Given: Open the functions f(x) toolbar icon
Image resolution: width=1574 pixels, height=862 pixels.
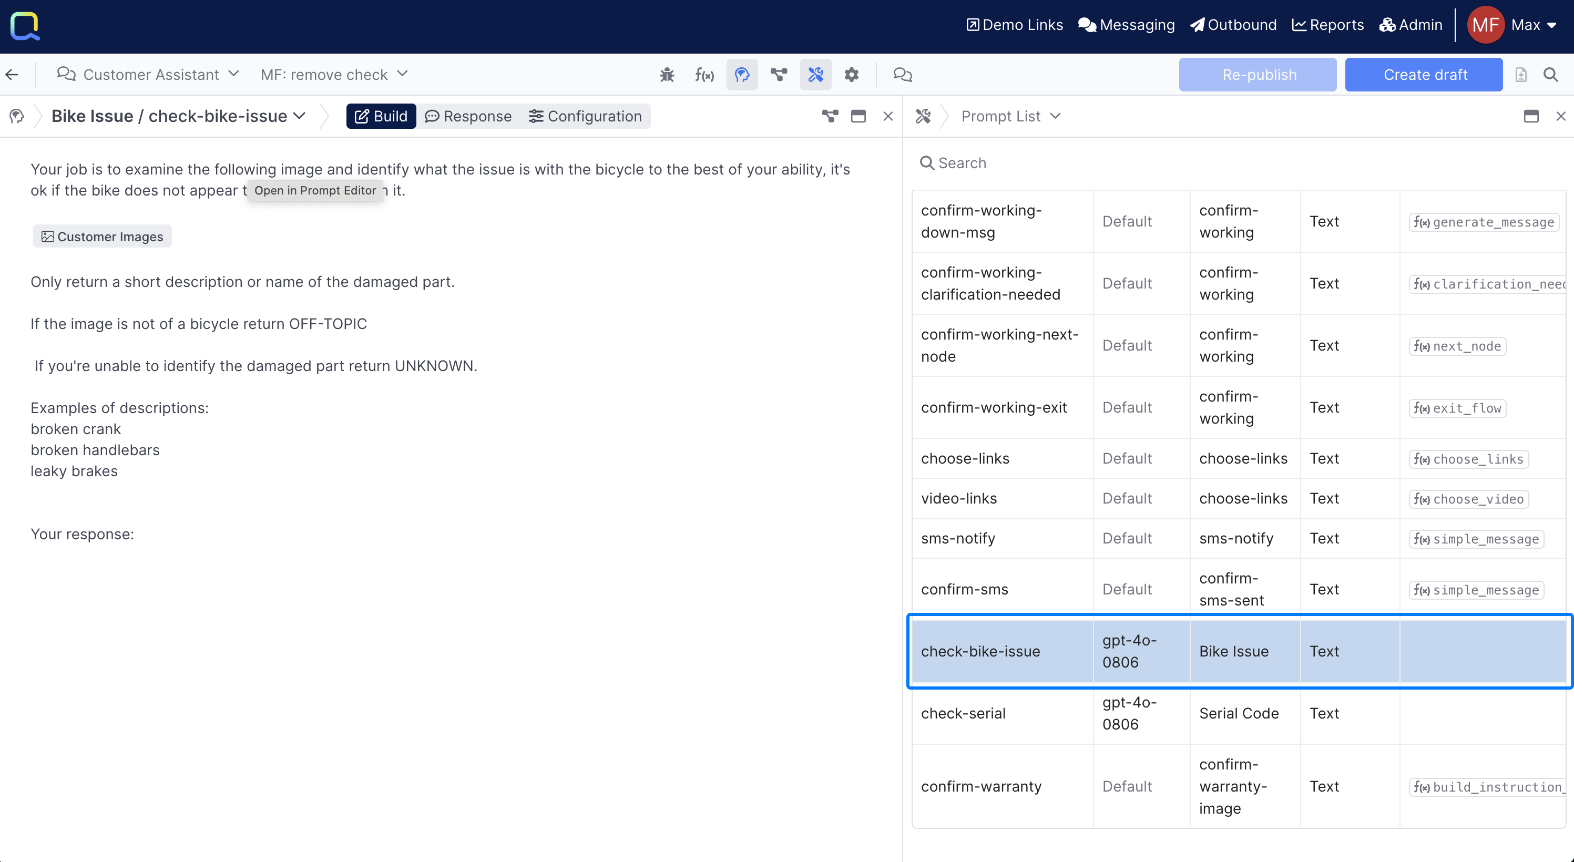Looking at the screenshot, I should (704, 75).
